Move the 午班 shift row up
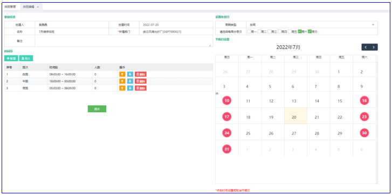This screenshot has width=392, height=195. click(122, 81)
